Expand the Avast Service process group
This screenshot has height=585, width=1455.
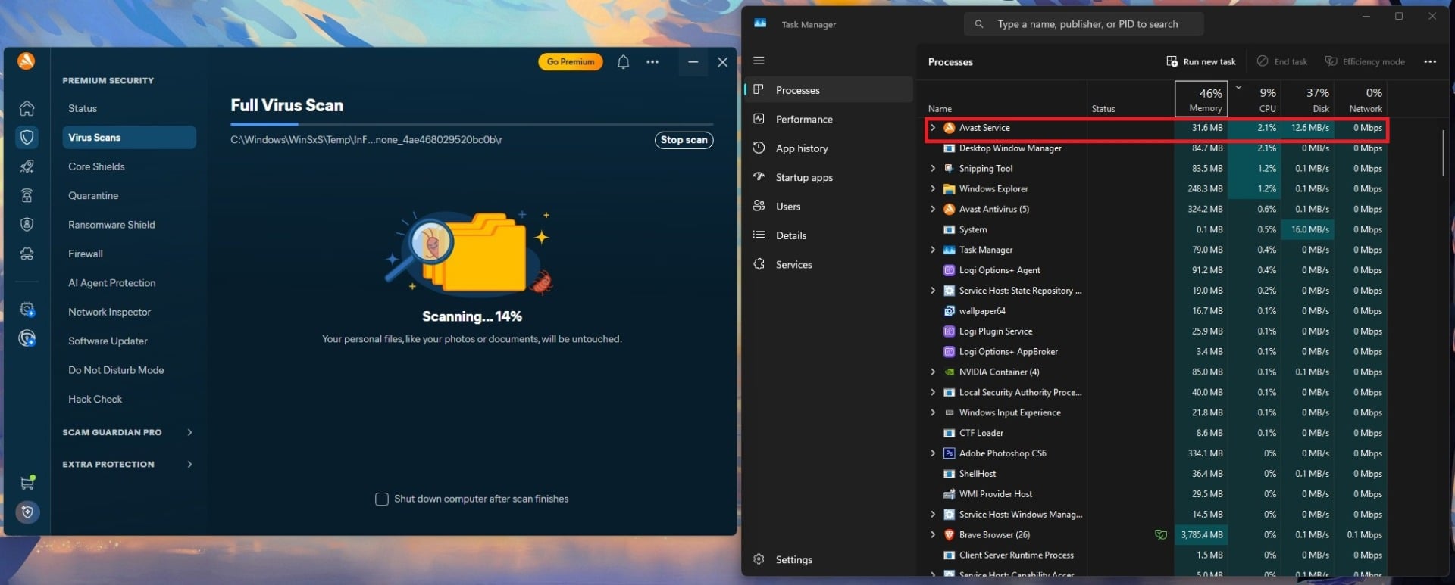pos(933,128)
